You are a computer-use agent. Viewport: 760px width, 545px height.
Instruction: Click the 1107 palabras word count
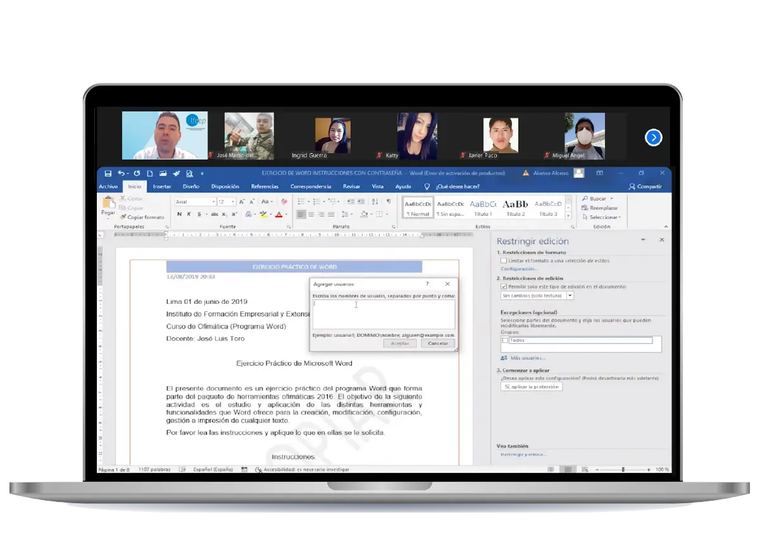[155, 470]
